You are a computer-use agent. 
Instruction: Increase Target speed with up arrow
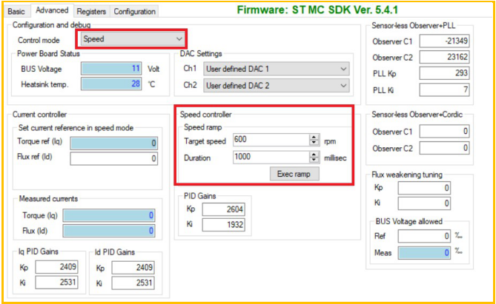tap(314, 136)
